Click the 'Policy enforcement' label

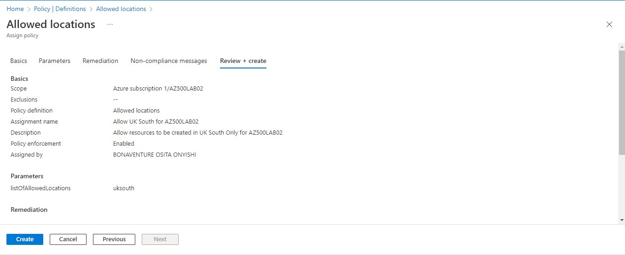tap(36, 144)
